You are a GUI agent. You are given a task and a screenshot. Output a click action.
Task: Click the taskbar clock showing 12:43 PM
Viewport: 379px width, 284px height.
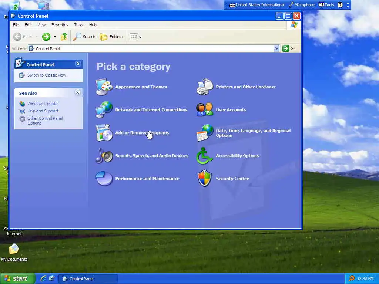point(365,279)
